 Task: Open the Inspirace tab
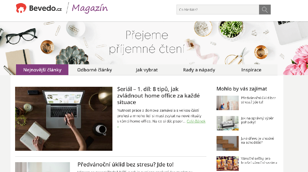click(x=251, y=70)
